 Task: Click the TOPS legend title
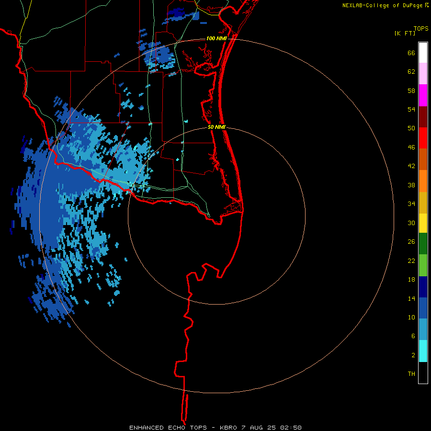(421, 28)
